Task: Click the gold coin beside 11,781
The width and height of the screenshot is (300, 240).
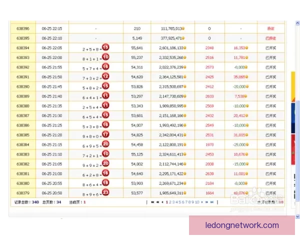Action: [x=246, y=57]
